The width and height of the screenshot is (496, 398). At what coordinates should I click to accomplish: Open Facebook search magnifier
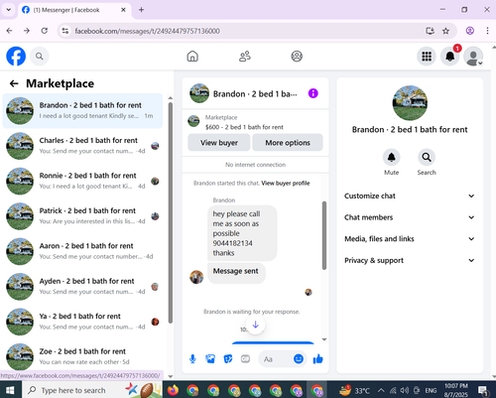tap(40, 57)
